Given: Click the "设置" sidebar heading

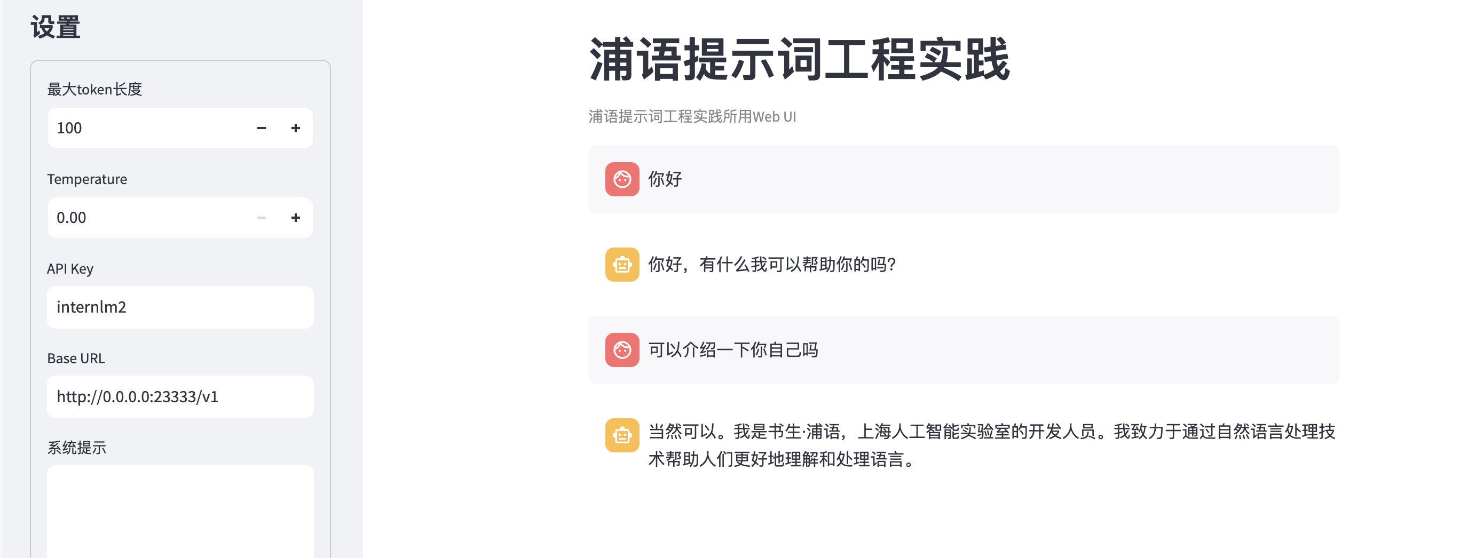Looking at the screenshot, I should (x=56, y=27).
